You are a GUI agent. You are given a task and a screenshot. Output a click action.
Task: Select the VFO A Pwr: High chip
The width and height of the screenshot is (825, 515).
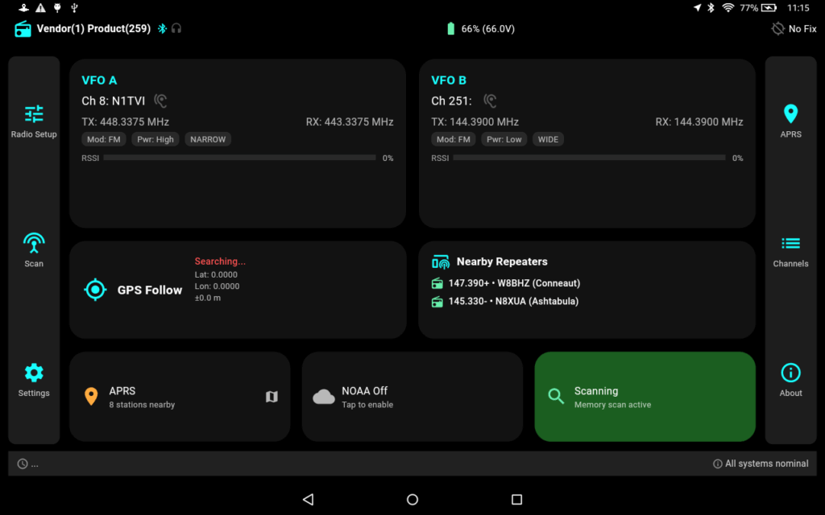pos(155,139)
